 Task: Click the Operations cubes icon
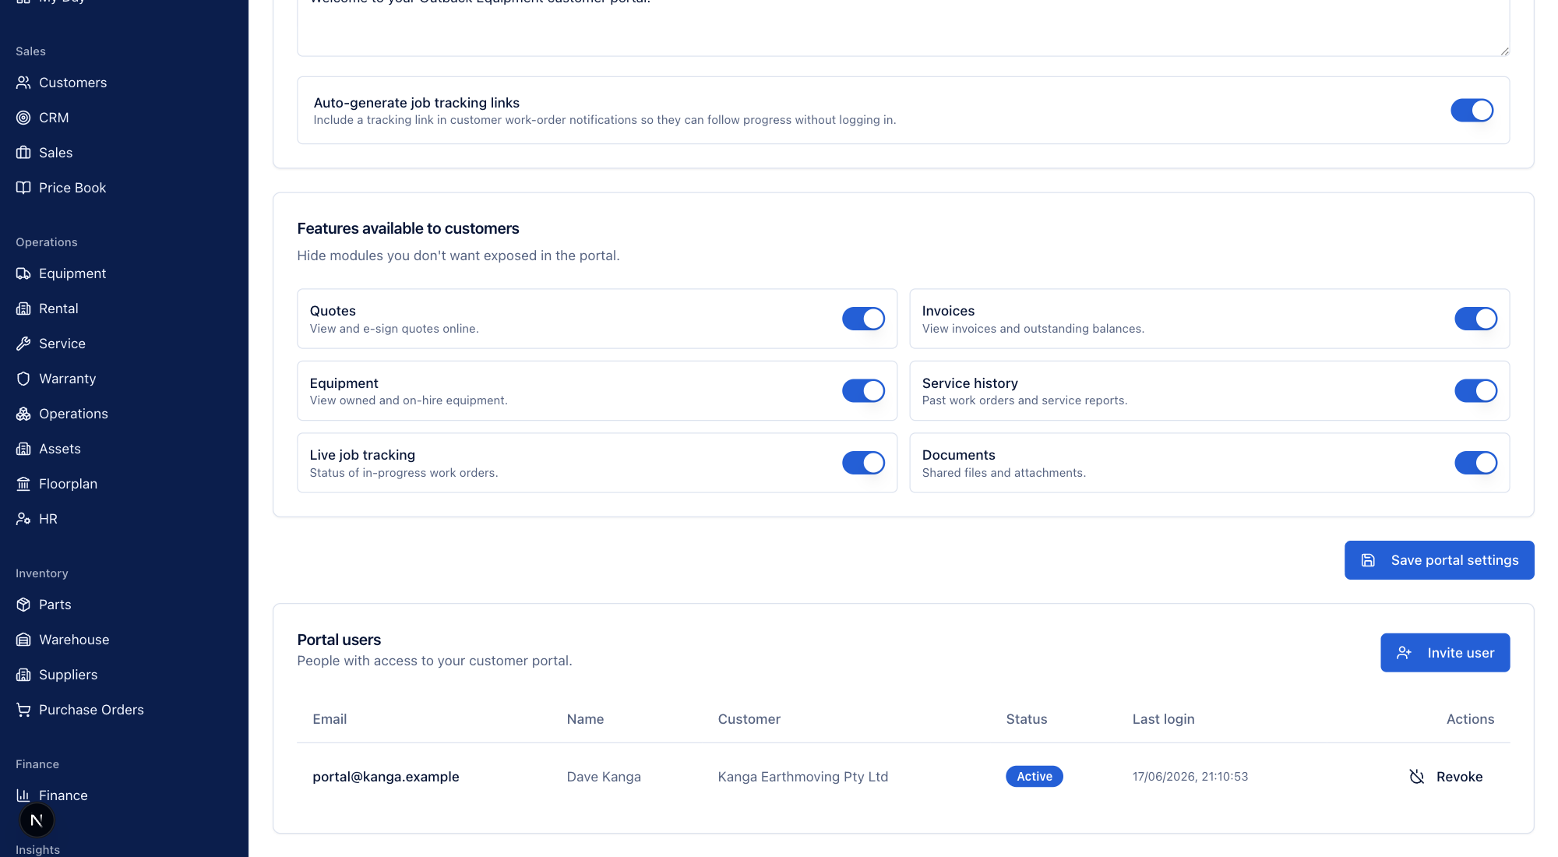pyautogui.click(x=23, y=414)
